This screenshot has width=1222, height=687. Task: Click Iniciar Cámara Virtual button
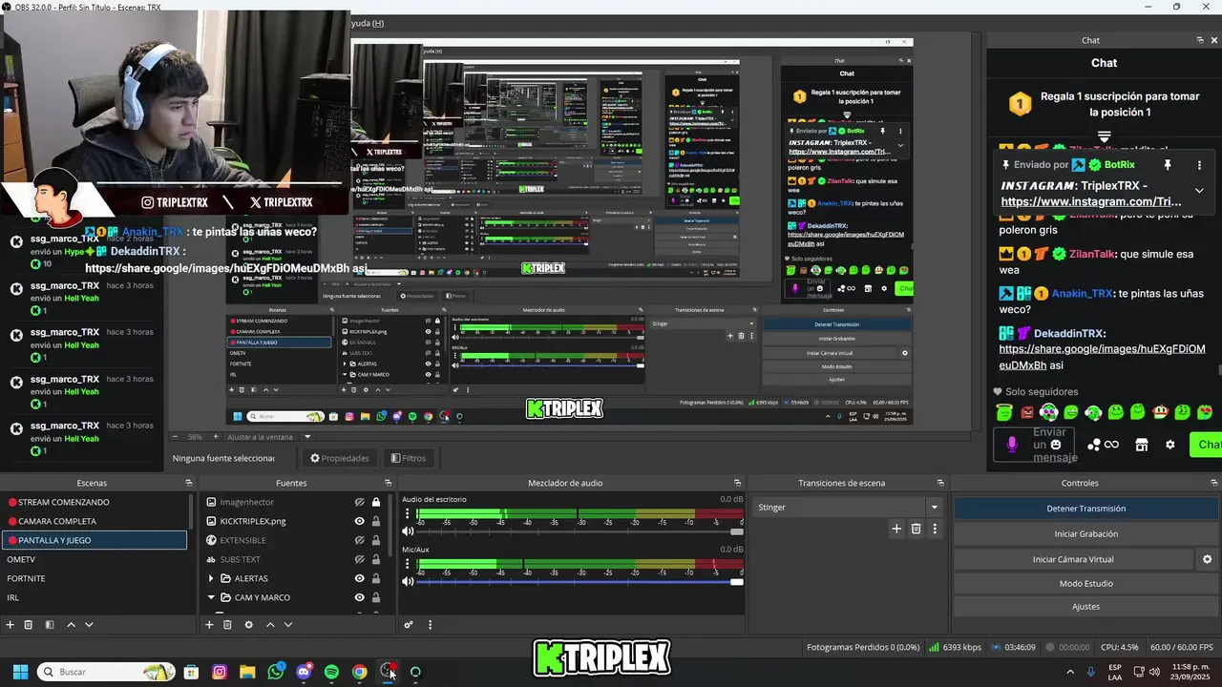[1073, 559]
